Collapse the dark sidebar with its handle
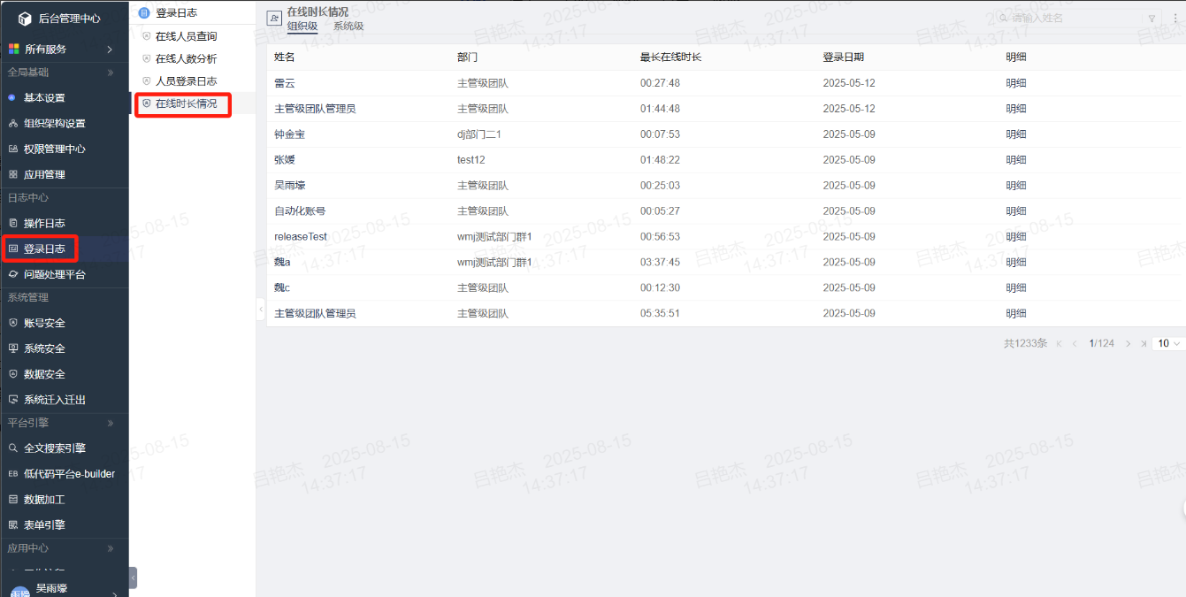 point(133,578)
